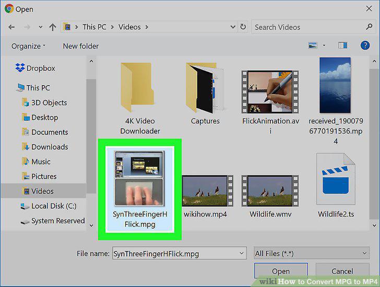The width and height of the screenshot is (380, 287).
Task: Change view with the view icon
Action: tap(313, 45)
